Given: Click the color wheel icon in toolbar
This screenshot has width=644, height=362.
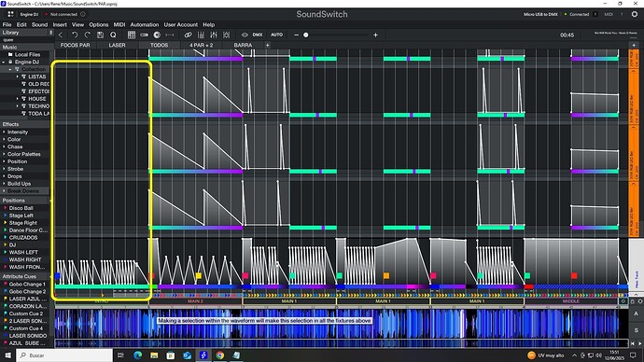Looking at the screenshot, I should [x=157, y=35].
